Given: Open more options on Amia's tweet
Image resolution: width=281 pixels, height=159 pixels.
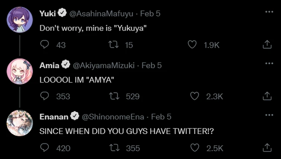Looking at the screenshot, I should [x=269, y=63].
